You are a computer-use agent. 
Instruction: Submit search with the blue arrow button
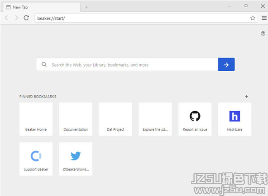[x=226, y=64]
